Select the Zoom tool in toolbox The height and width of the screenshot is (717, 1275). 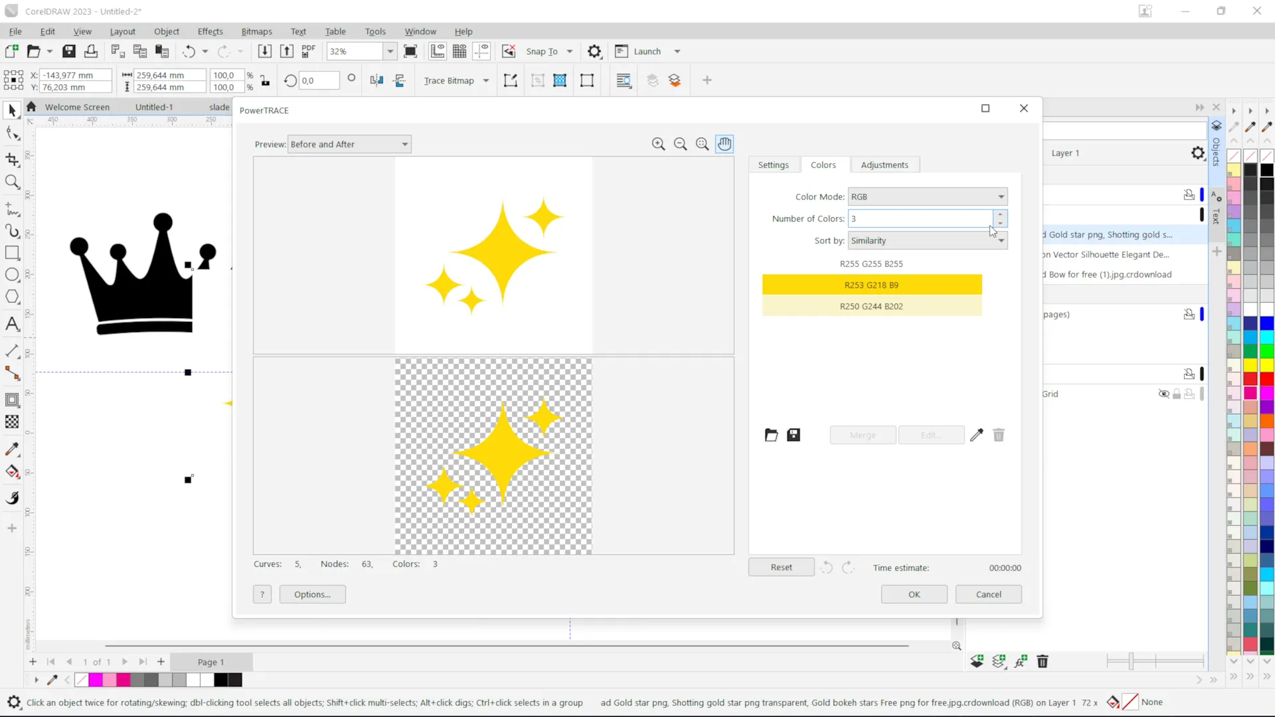pyautogui.click(x=12, y=181)
